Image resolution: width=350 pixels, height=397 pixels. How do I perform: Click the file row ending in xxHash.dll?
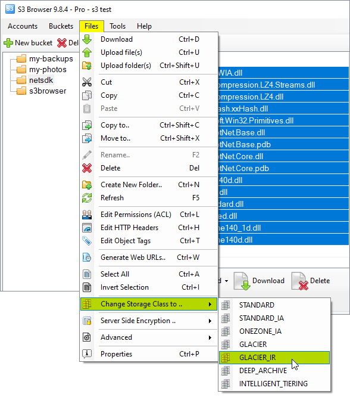(283, 108)
